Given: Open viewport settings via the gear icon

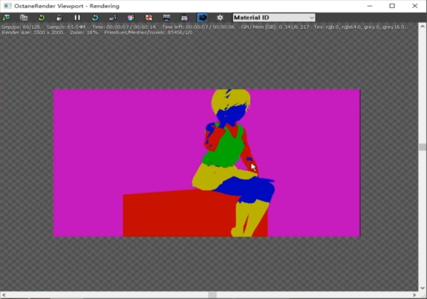Looking at the screenshot, I should 220,18.
